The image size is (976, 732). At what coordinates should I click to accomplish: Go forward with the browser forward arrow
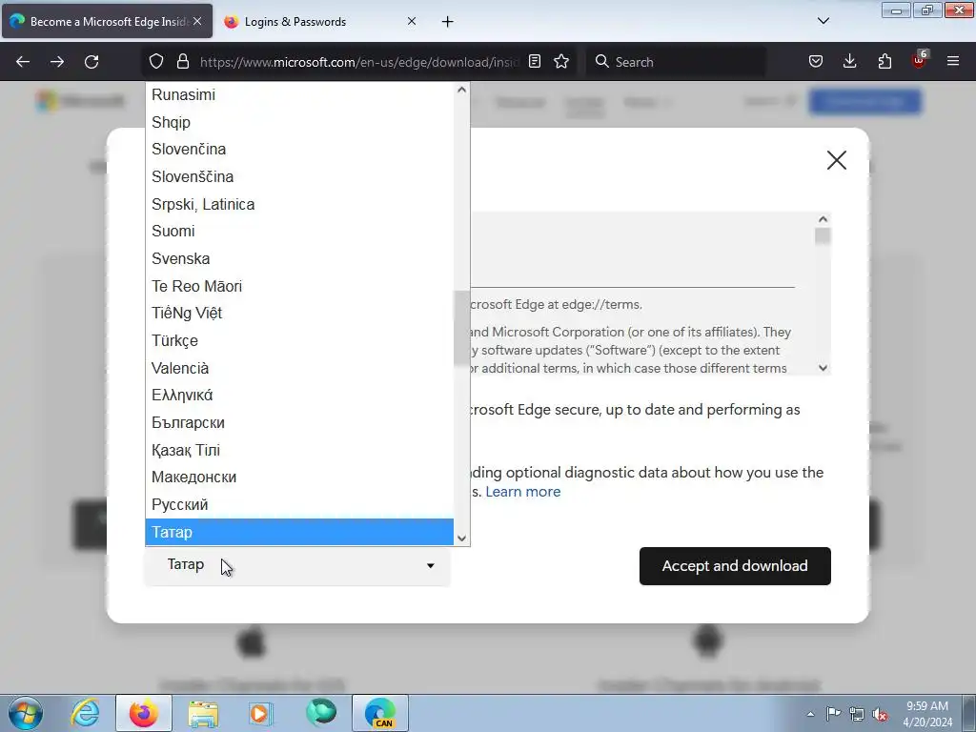57,62
